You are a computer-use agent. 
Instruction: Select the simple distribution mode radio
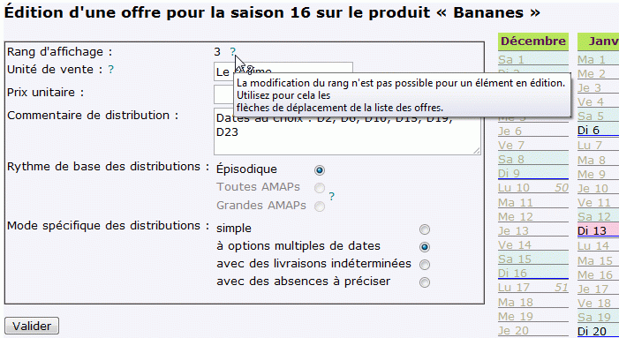click(425, 229)
